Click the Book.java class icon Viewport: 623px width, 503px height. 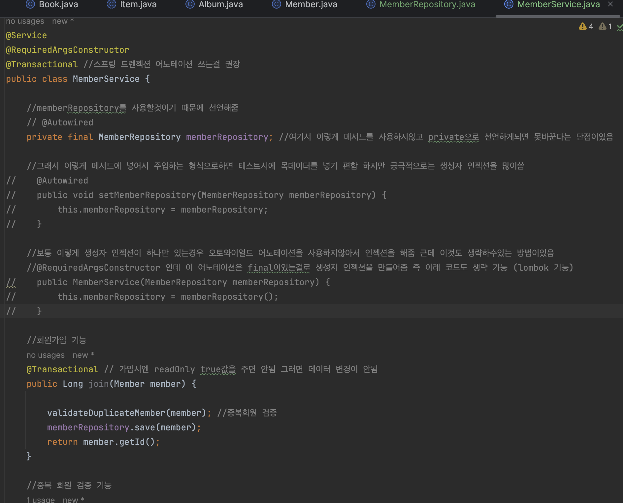[x=30, y=4]
